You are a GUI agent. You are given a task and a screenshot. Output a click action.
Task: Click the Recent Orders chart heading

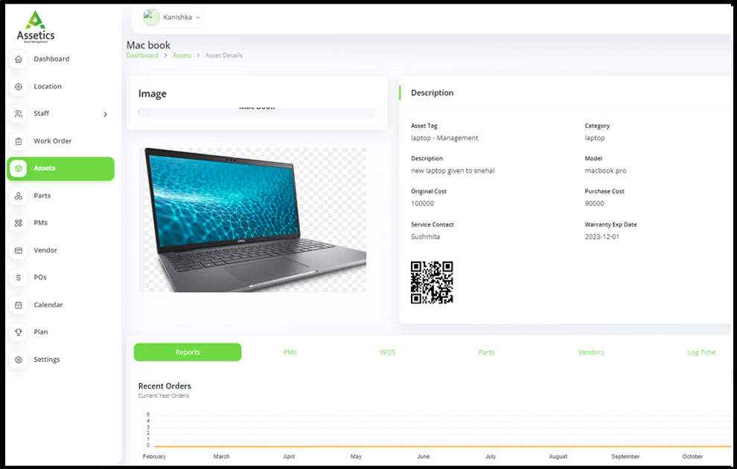pos(165,386)
